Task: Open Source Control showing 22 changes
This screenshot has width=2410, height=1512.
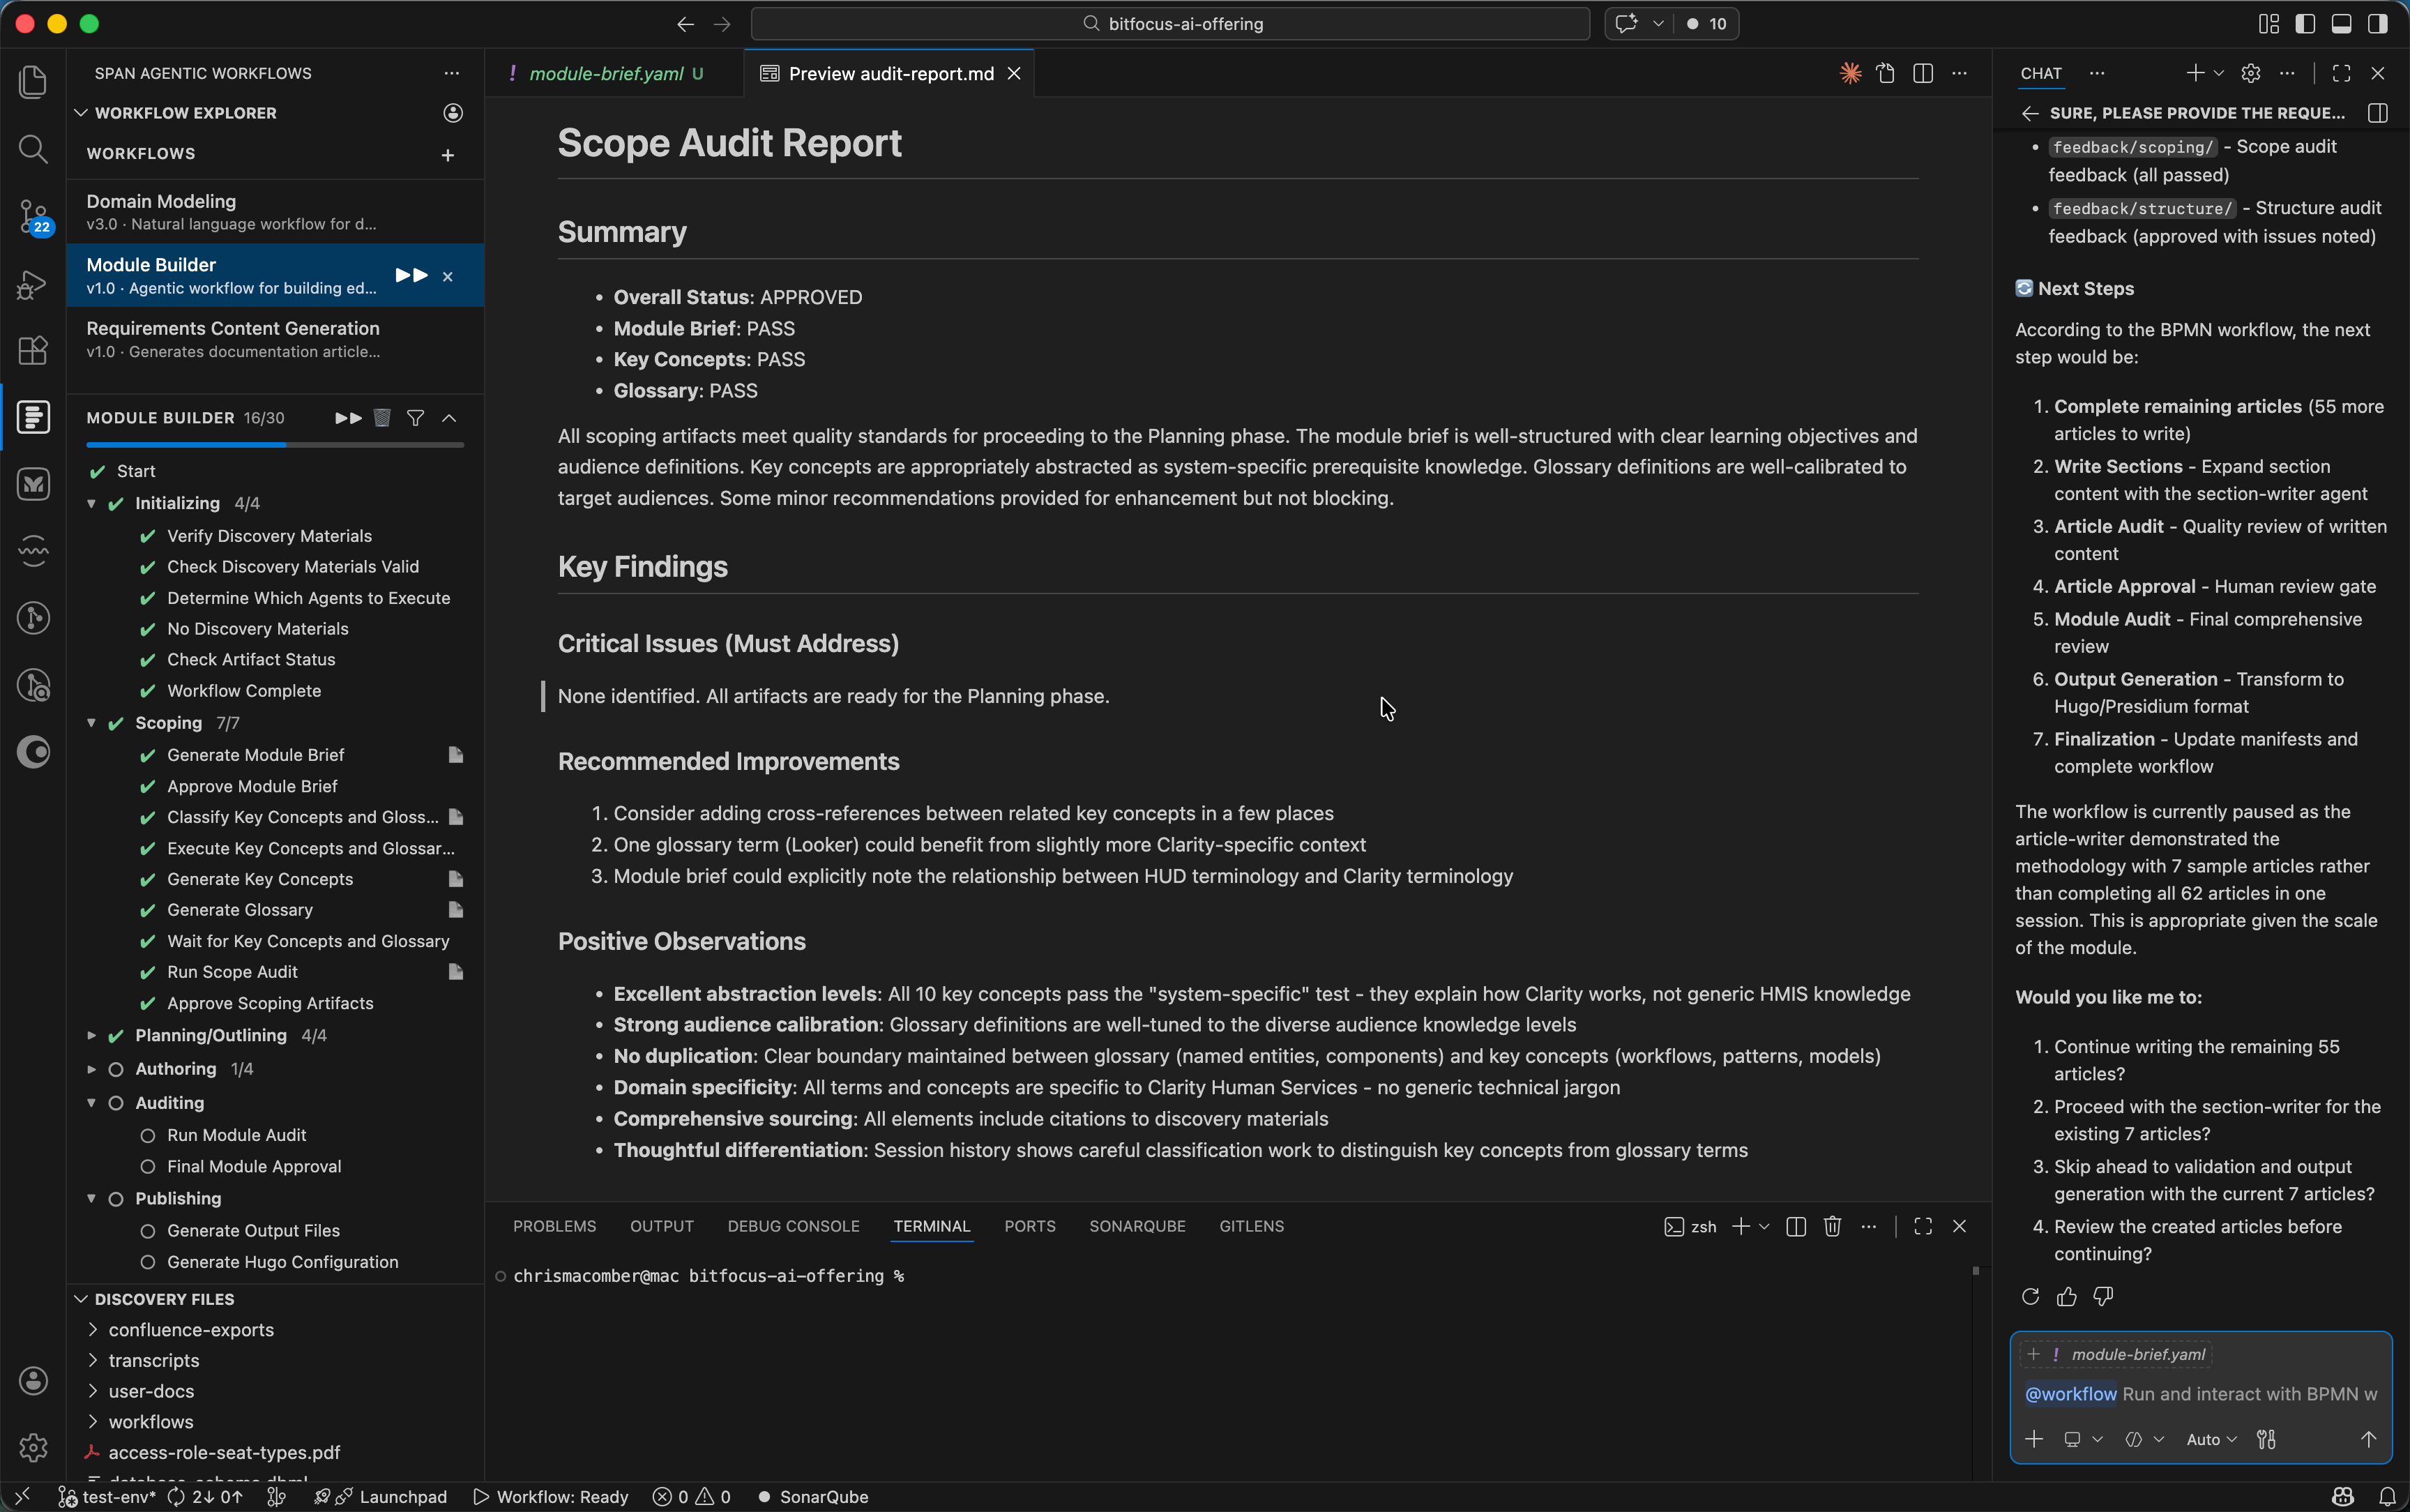Action: point(33,216)
